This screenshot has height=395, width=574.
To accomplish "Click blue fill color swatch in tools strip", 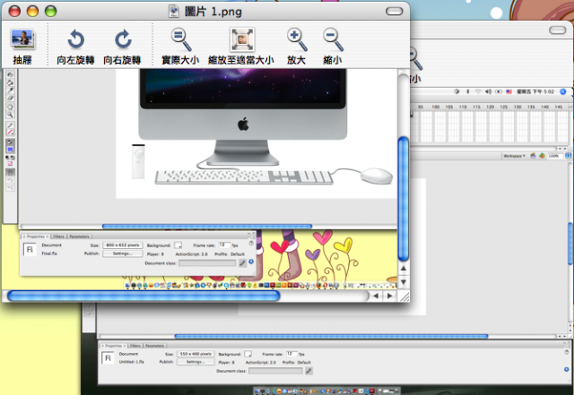I will 10,150.
